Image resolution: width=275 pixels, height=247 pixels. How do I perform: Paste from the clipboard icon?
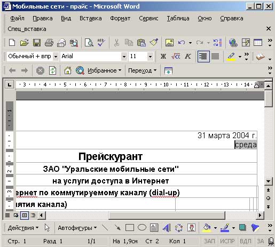pyautogui.click(x=141, y=43)
